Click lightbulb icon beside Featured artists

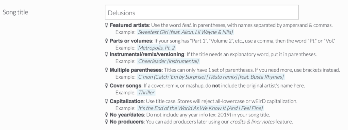(x=106, y=25)
